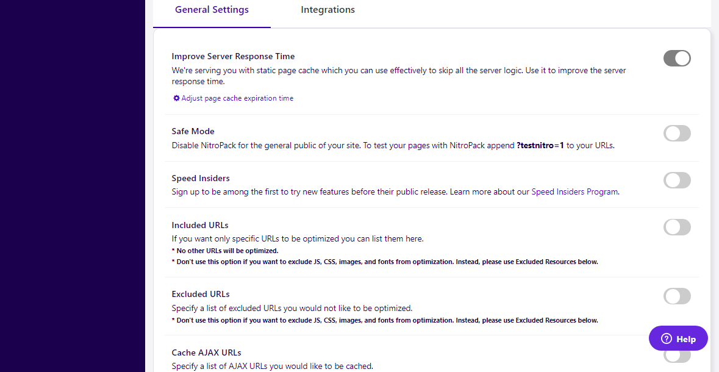This screenshot has height=372, width=719.
Task: Click the question mark icon in Help
Action: pyautogui.click(x=667, y=338)
